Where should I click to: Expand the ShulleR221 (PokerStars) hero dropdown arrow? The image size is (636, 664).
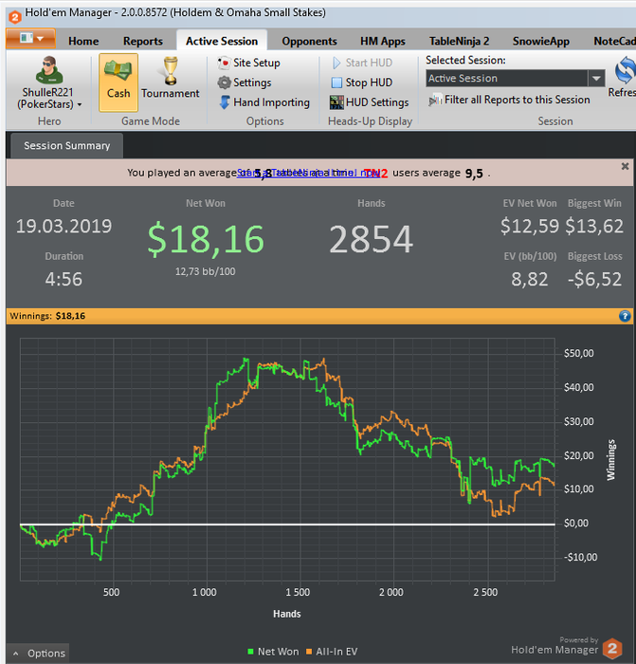point(80,104)
